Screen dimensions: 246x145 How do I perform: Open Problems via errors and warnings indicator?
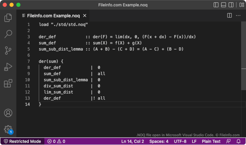click(56, 141)
